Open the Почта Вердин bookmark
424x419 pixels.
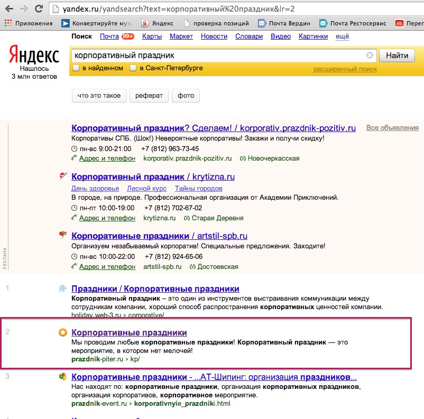pyautogui.click(x=284, y=23)
